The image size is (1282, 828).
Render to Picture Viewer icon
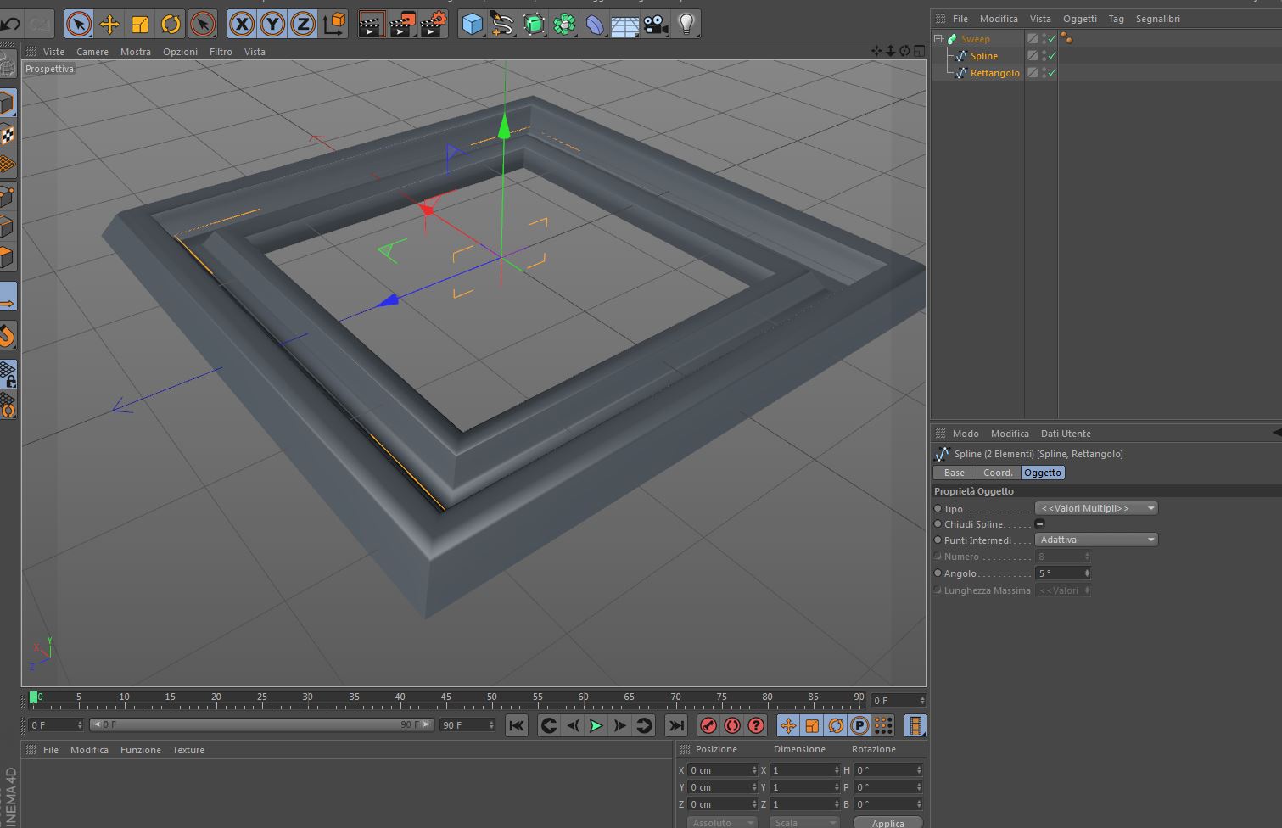click(x=402, y=25)
